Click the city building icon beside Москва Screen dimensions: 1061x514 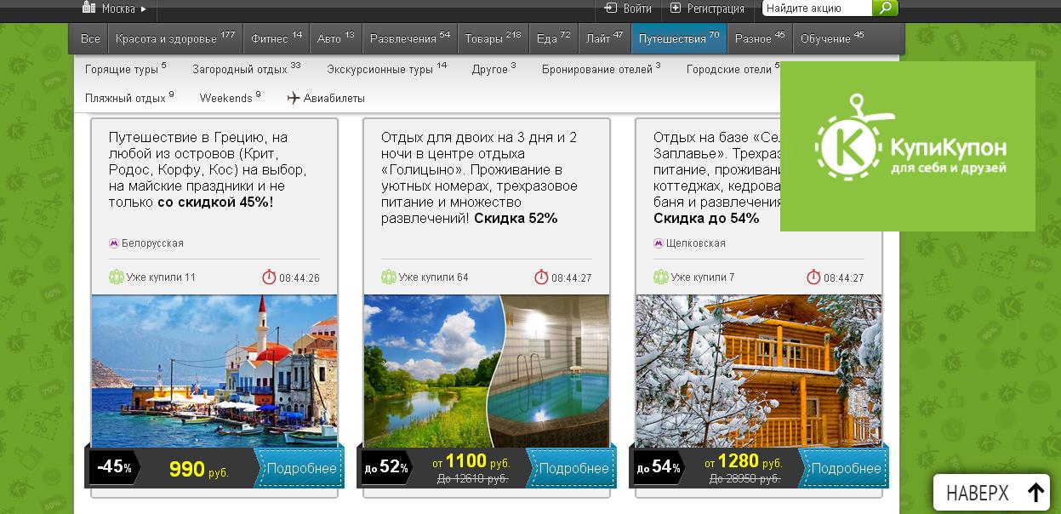point(88,8)
